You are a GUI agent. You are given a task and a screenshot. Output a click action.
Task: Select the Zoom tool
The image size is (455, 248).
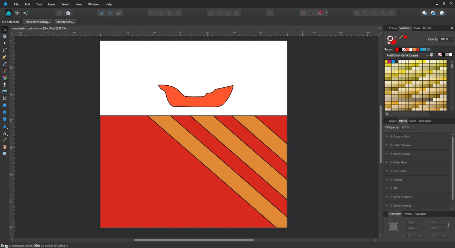tap(5, 154)
